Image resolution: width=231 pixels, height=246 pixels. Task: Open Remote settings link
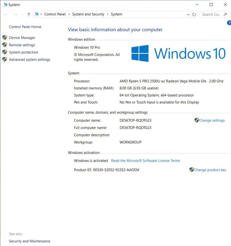[22, 45]
